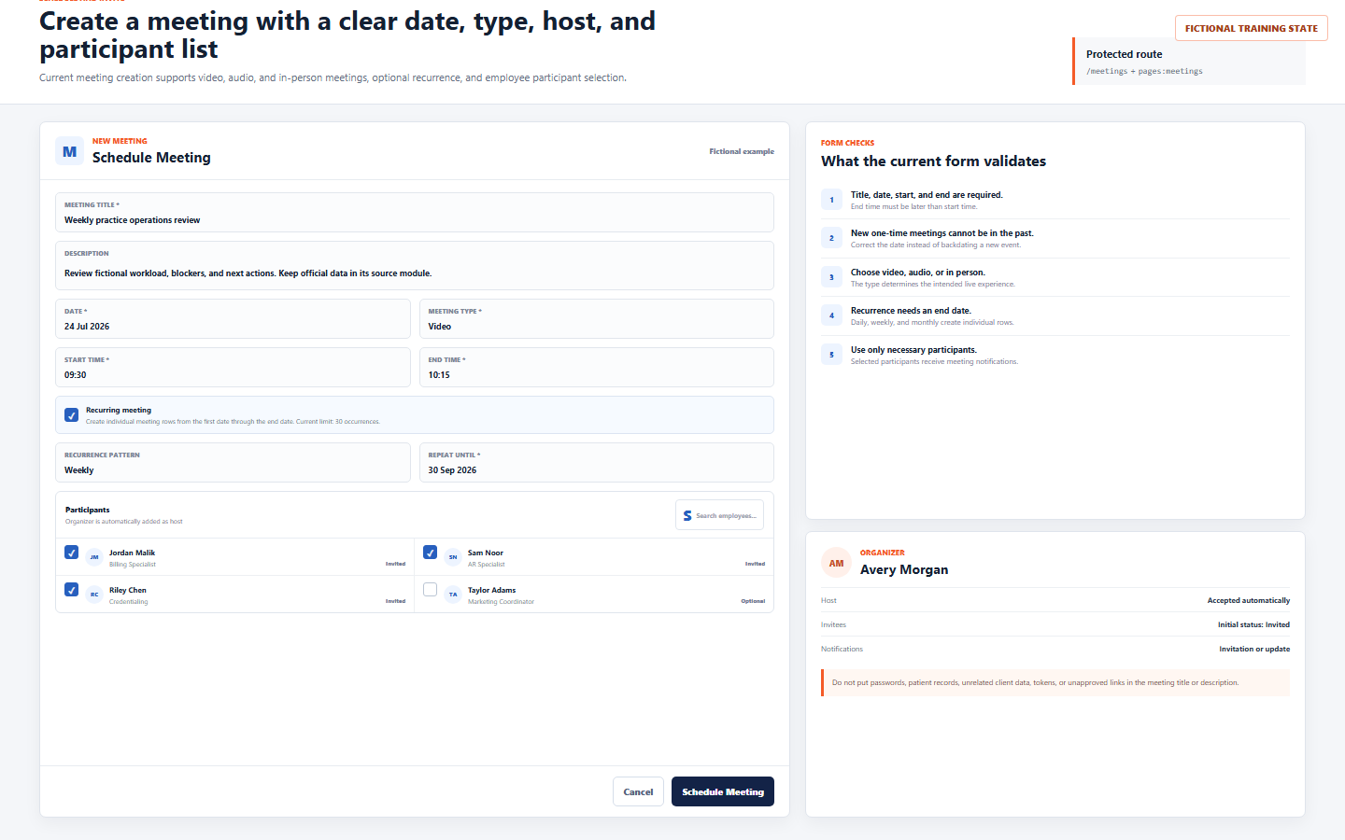This screenshot has height=840, width=1345.
Task: Open the Repeat Until date field
Action: tap(596, 463)
